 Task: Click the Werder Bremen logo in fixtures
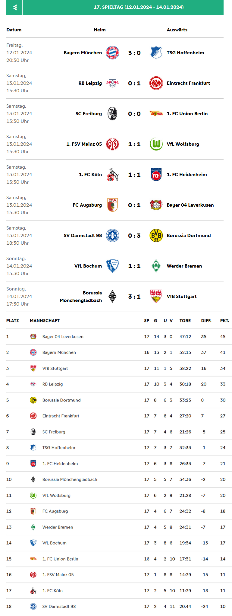156,266
